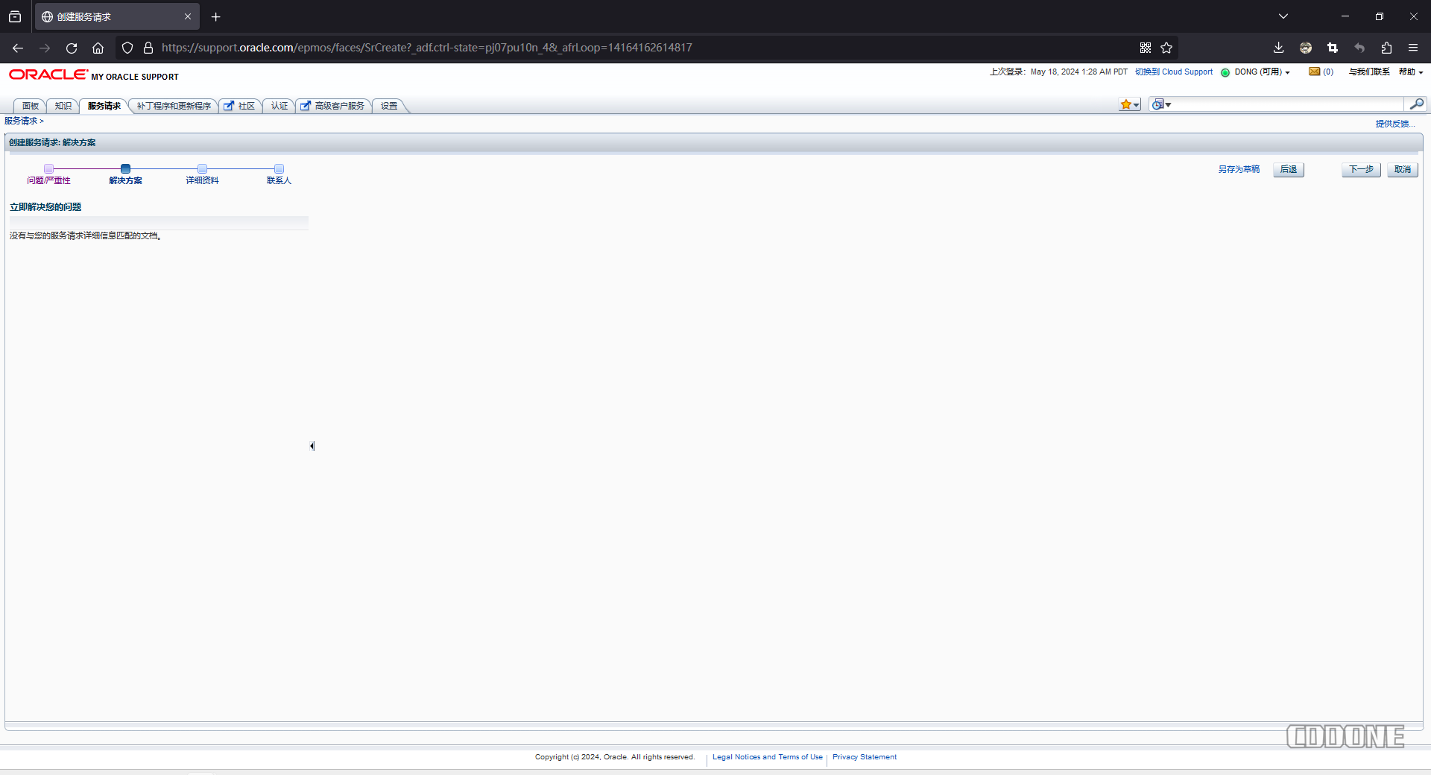Expand the 帮助 help menu
Image resolution: width=1431 pixels, height=775 pixels.
tap(1411, 72)
